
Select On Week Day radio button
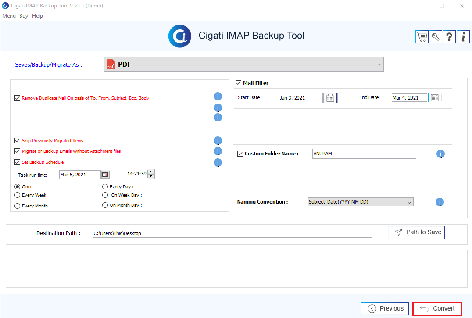pyautogui.click(x=105, y=195)
